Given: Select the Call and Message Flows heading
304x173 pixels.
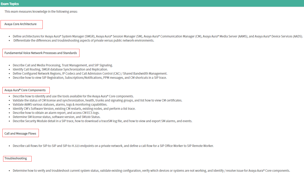Looking at the screenshot, I should [x=20, y=133].
